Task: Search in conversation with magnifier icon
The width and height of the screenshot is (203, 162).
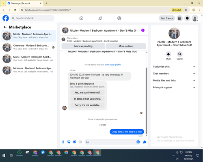Action: click(179, 54)
